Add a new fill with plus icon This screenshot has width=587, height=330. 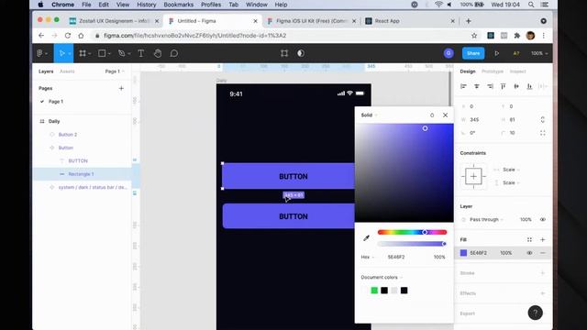click(x=542, y=240)
